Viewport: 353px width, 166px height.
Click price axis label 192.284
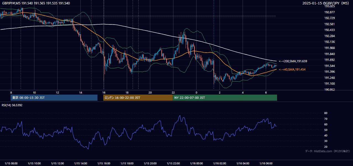coord(330,36)
